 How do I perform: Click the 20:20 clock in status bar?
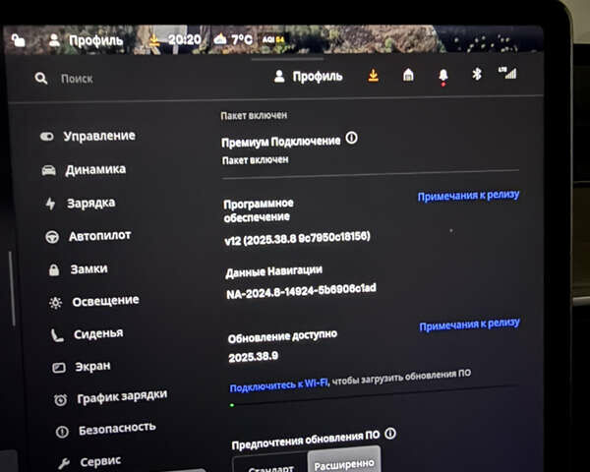pyautogui.click(x=184, y=39)
